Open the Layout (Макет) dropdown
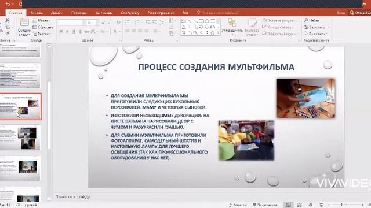Image resolution: width=371 pixels, height=208 pixels. coord(41,21)
